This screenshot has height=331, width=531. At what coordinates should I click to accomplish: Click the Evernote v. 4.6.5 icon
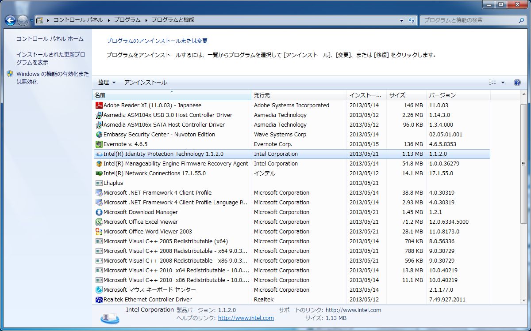click(x=99, y=144)
